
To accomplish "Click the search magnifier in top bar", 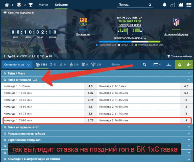I will [x=150, y=5].
